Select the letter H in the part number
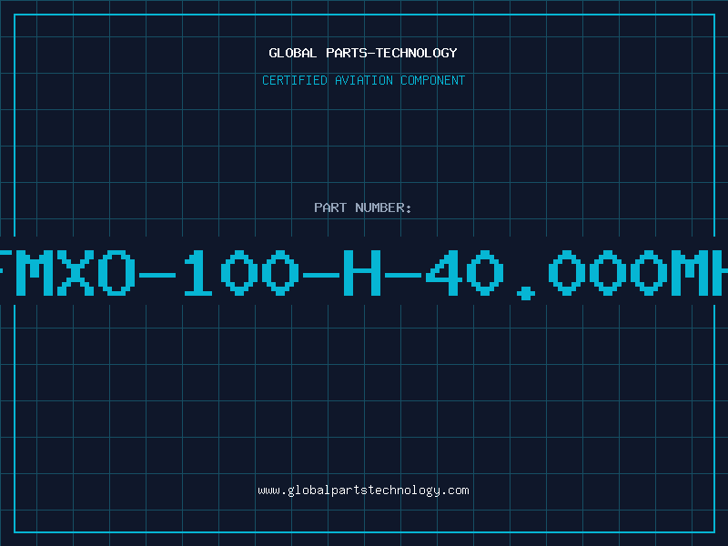Screen dimensions: 728x546 [x=362, y=273]
